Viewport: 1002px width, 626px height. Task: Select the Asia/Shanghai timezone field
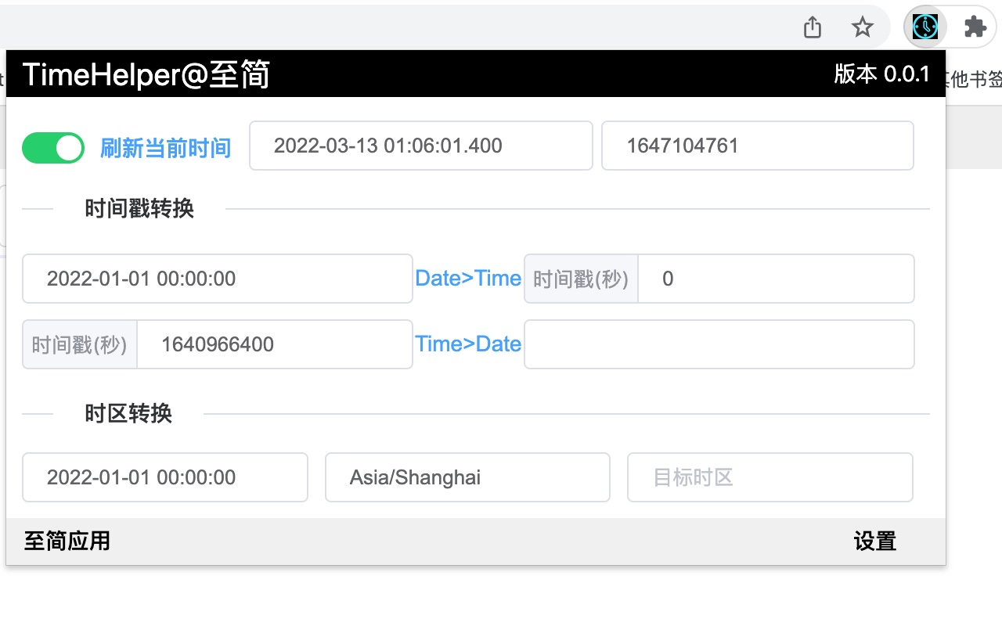467,477
